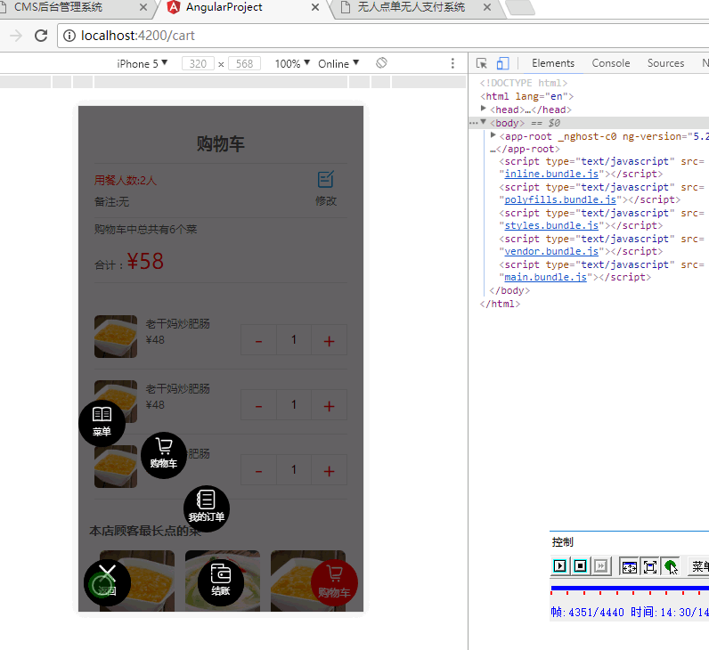
Task: Expand the head element node
Action: tap(484, 109)
